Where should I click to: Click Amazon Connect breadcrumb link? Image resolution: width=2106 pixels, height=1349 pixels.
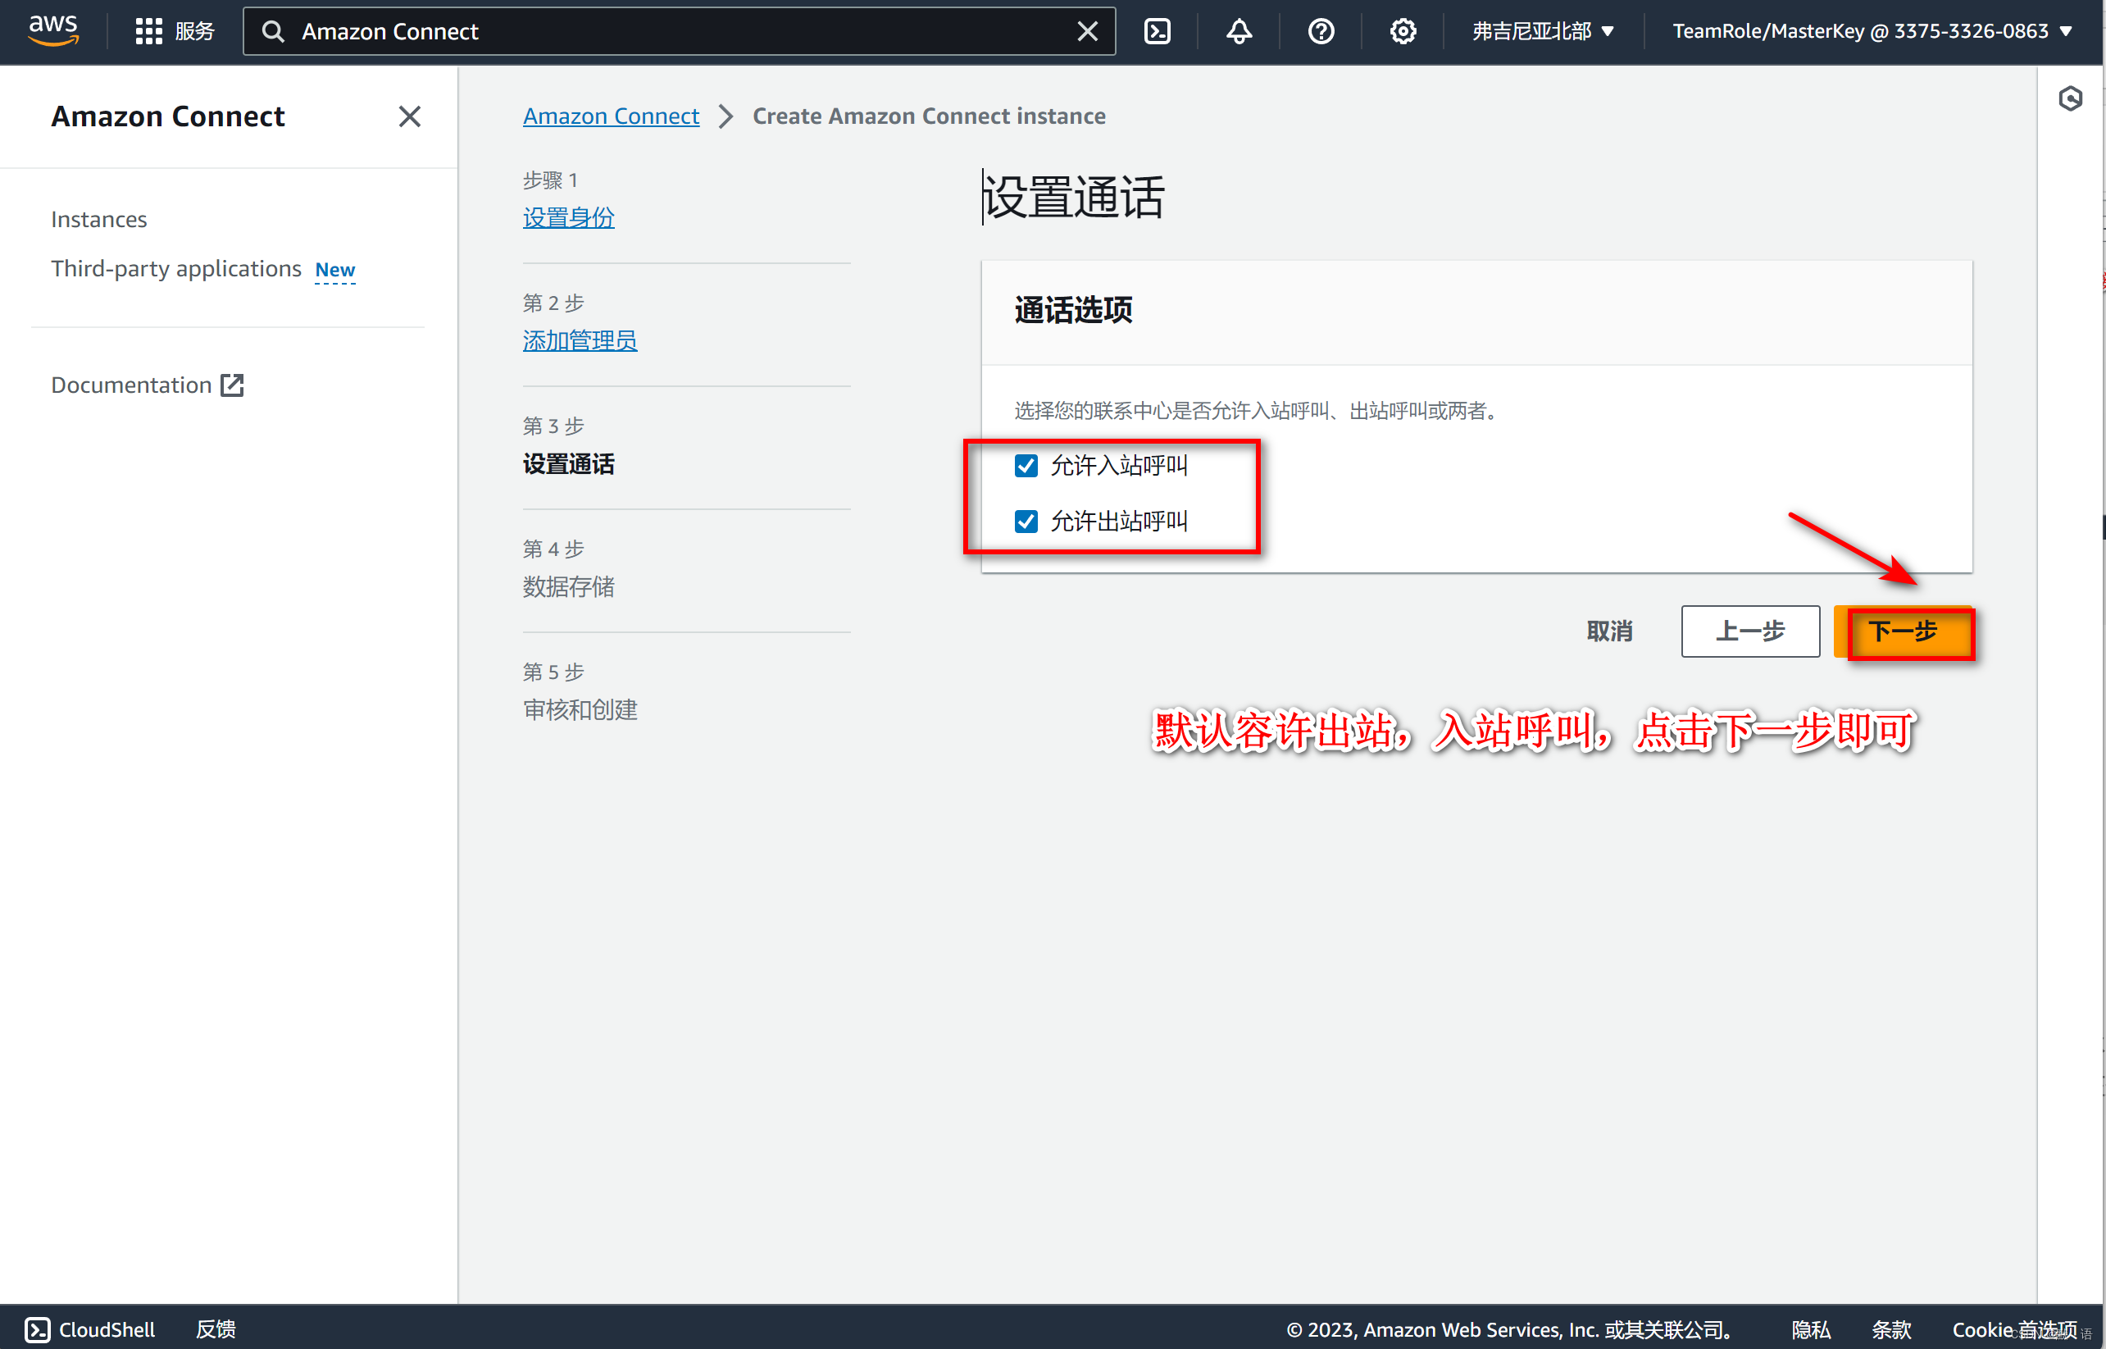[609, 116]
